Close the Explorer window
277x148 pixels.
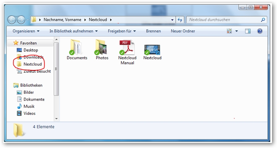(261, 7)
